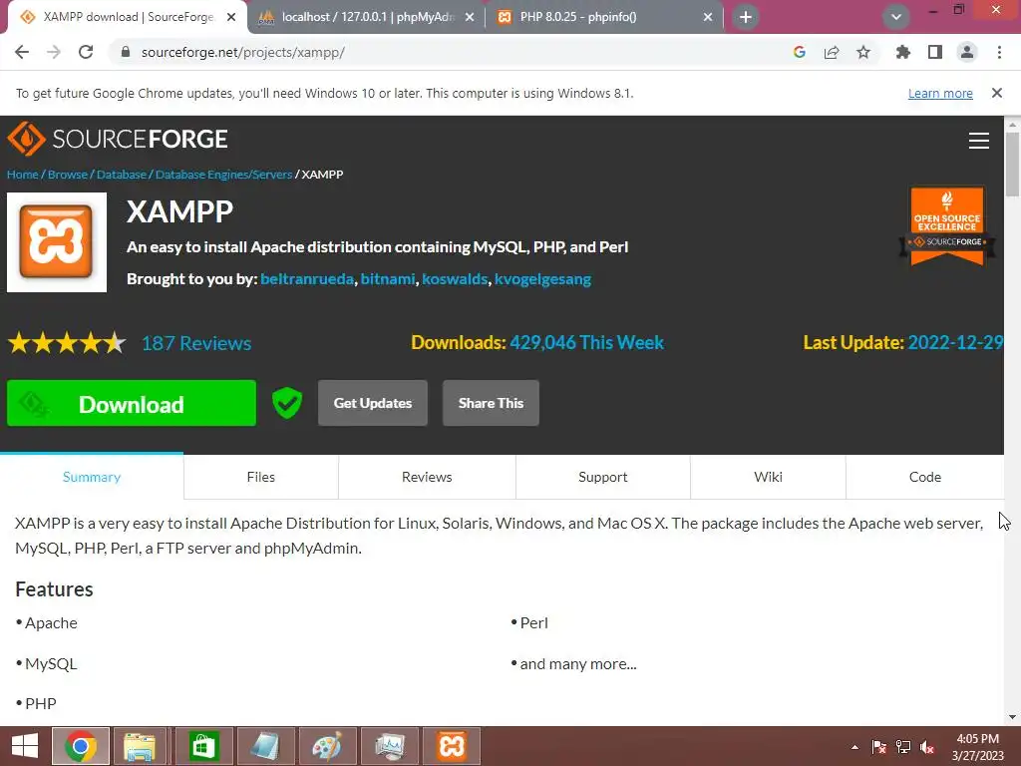Click the Share This button
The height and width of the screenshot is (766, 1021).
click(491, 403)
